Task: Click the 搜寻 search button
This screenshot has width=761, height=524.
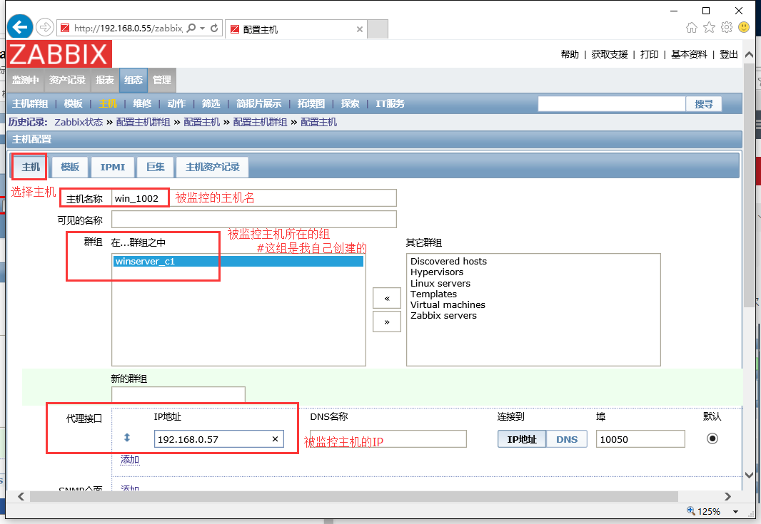Action: [x=704, y=104]
